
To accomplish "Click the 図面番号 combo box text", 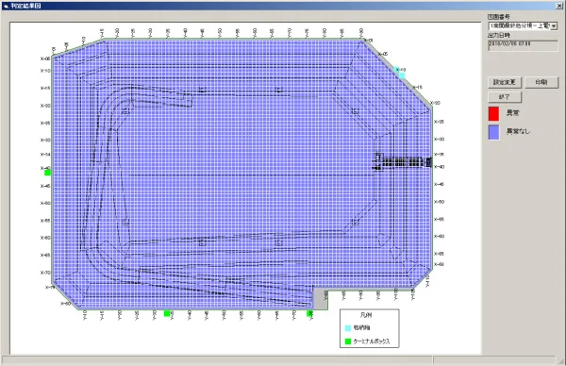I will (x=520, y=26).
